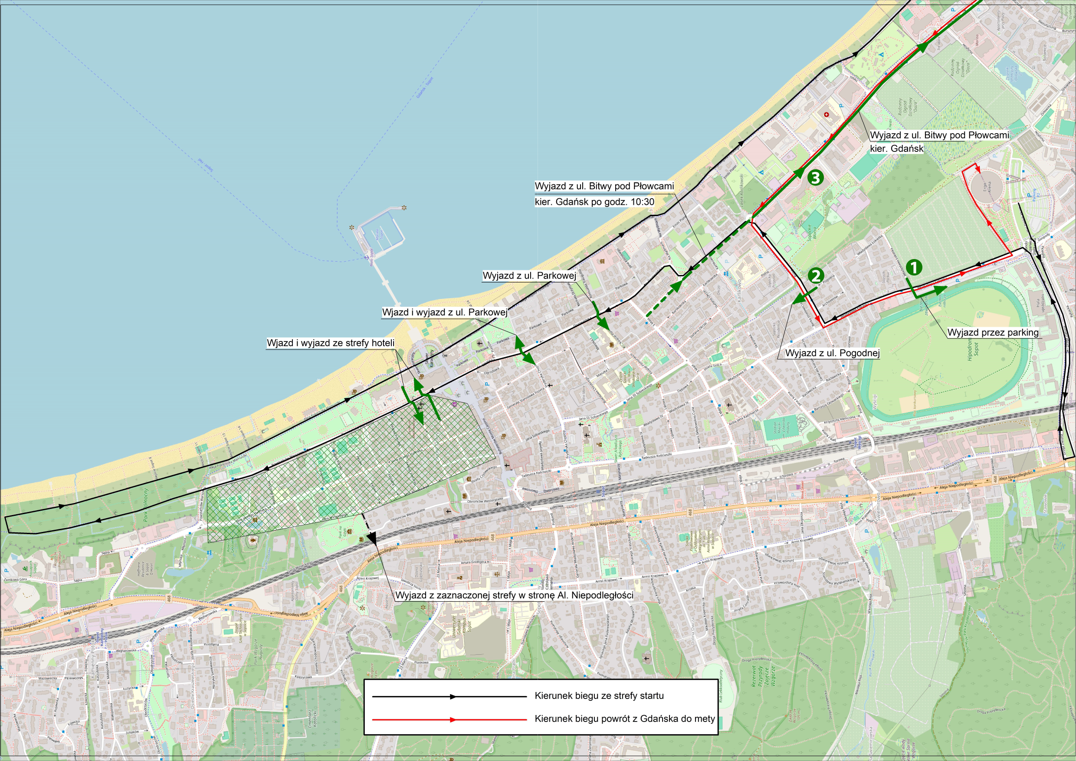Viewport: 1076px width, 761px height.
Task: Select label 'Wyjazd z ul. Bitwy pod Płowcami kier. Gdańsk po godz. 10:30'
Action: (604, 194)
